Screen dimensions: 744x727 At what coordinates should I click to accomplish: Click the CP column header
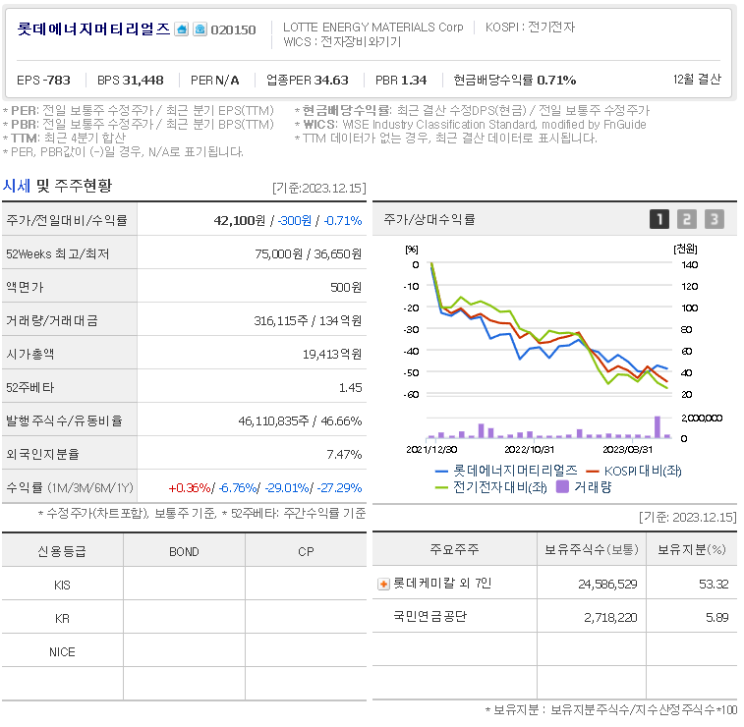point(306,551)
